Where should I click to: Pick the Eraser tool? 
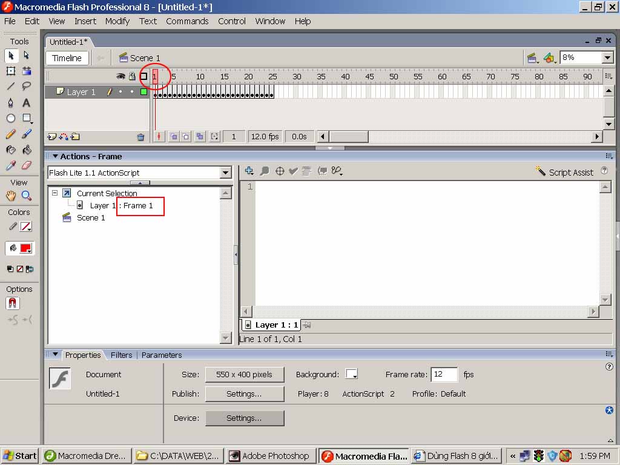(27, 165)
